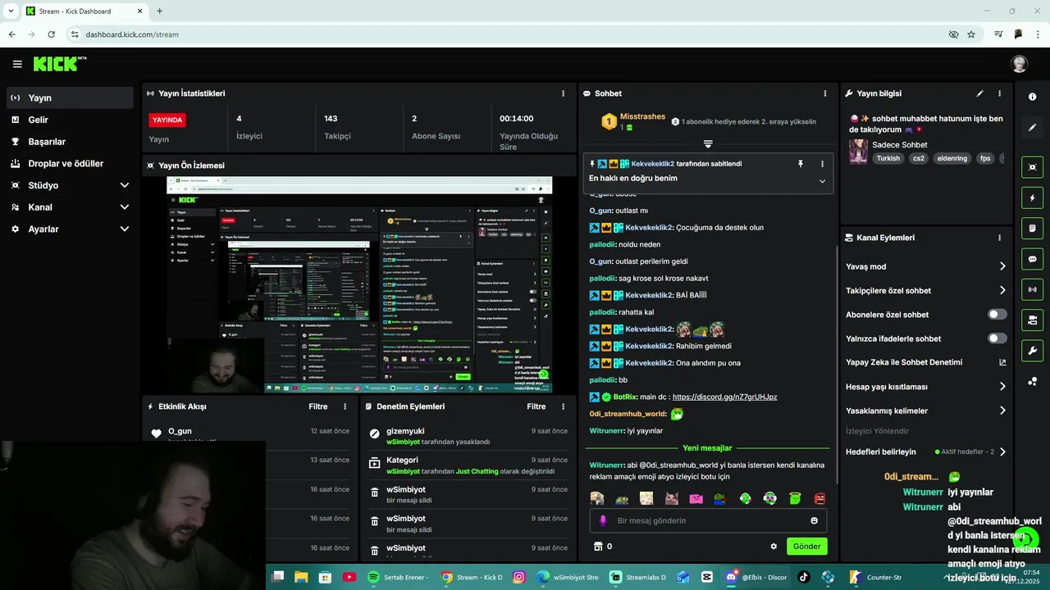Focus the Bir mesaj gönderin input field
This screenshot has height=590, width=1050.
click(708, 520)
